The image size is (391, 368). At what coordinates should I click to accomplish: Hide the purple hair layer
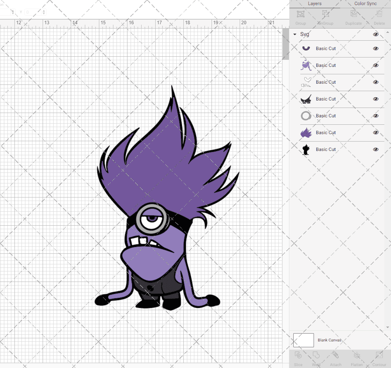(x=376, y=133)
